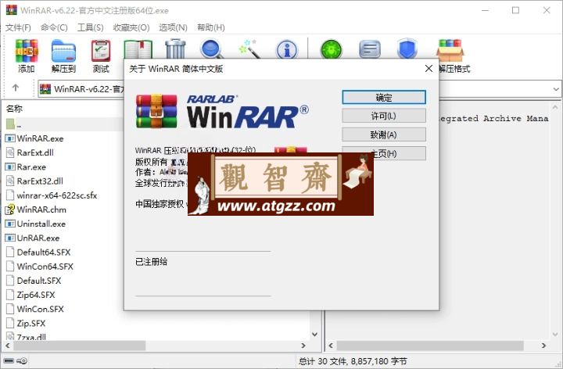
Task: Open the Tools (工具) menu
Action: (x=91, y=27)
